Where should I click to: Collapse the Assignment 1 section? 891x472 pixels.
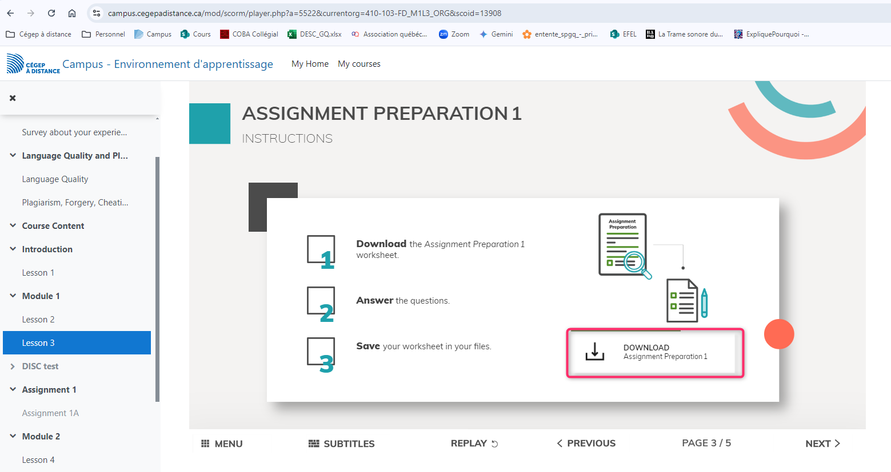coord(13,389)
